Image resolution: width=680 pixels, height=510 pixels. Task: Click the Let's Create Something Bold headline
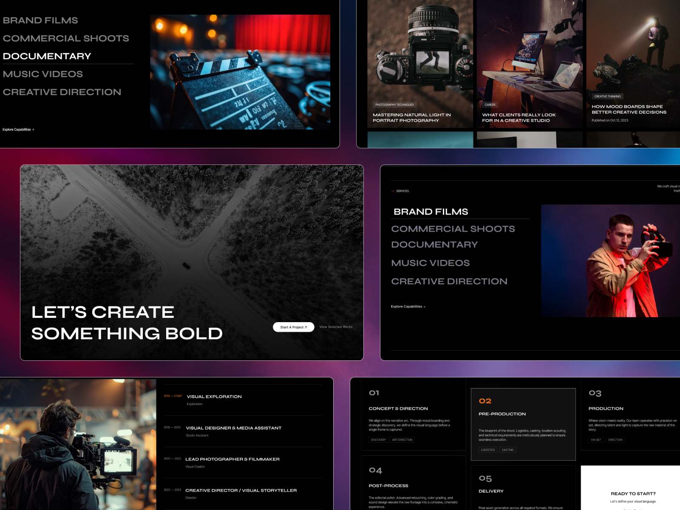tap(127, 323)
